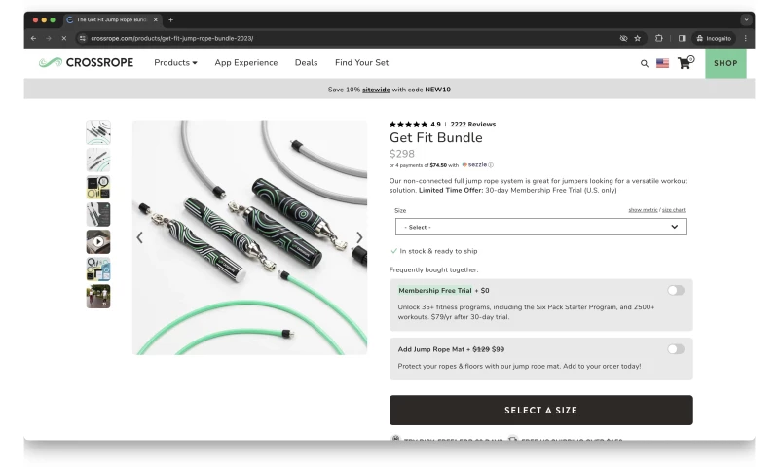Open the browser extensions puzzle icon
This screenshot has width=779, height=467.
[659, 38]
